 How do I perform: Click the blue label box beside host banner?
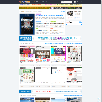click(25, 39)
